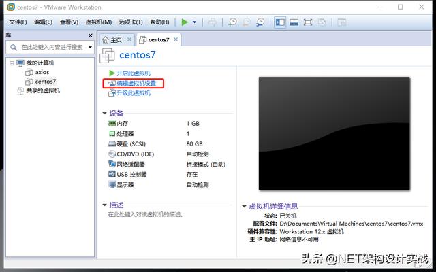Switch to the centos7 tab
436x272 pixels.
point(159,40)
